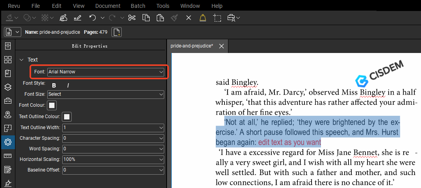Open the Revu menu
Viewport: 421px width, 188px height.
(14, 6)
